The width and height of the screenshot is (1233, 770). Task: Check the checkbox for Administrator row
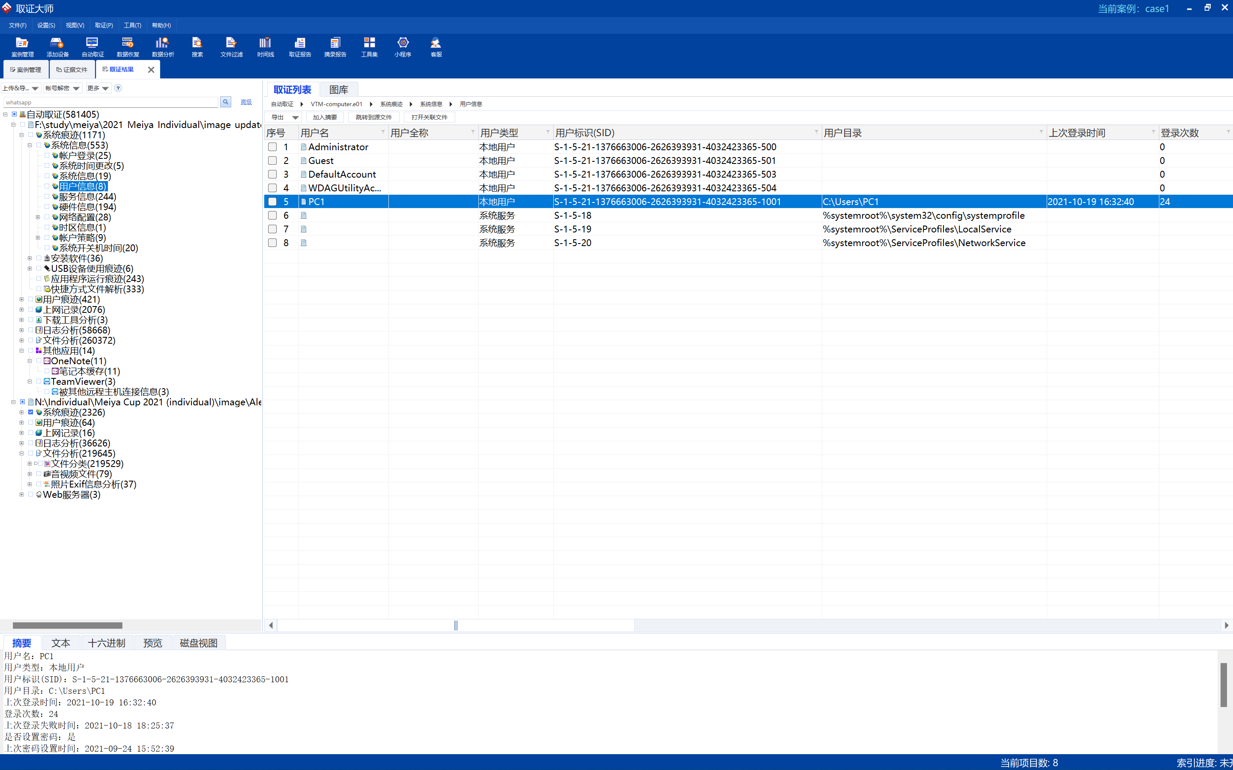tap(272, 147)
